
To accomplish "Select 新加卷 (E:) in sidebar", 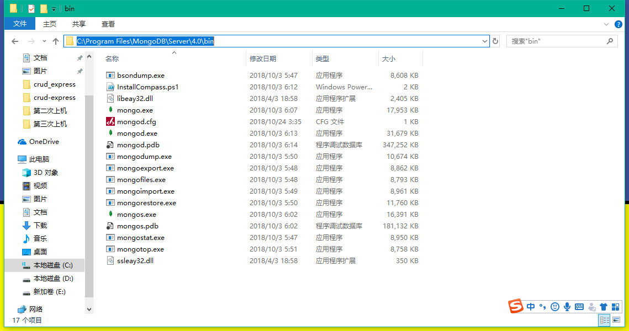I will 44,292.
